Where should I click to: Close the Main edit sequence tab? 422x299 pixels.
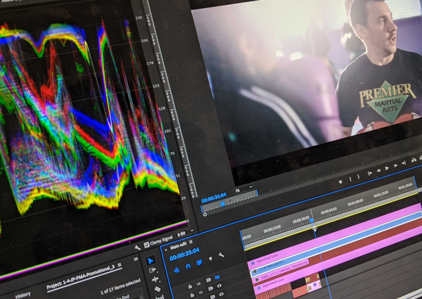pos(166,250)
